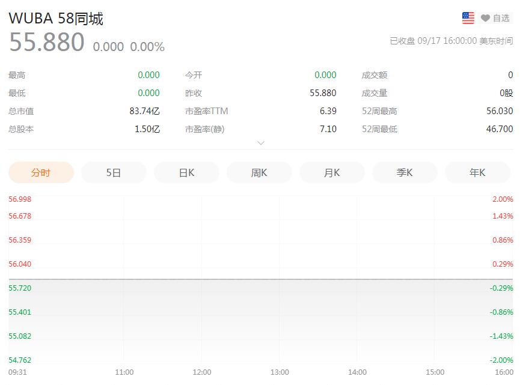The image size is (523, 385).
Task: Open the 月K monthly candlestick tab
Action: tap(332, 172)
